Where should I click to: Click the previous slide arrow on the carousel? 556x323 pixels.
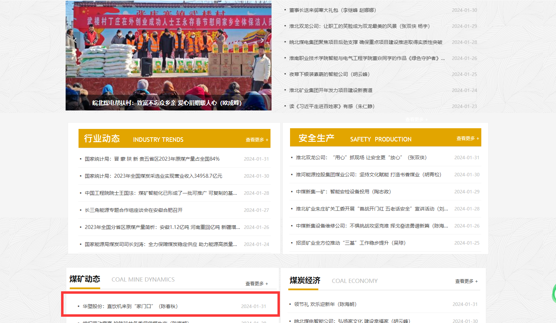pos(75,40)
